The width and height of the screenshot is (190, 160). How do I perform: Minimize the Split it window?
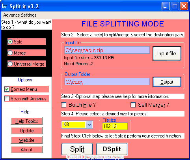point(166,6)
